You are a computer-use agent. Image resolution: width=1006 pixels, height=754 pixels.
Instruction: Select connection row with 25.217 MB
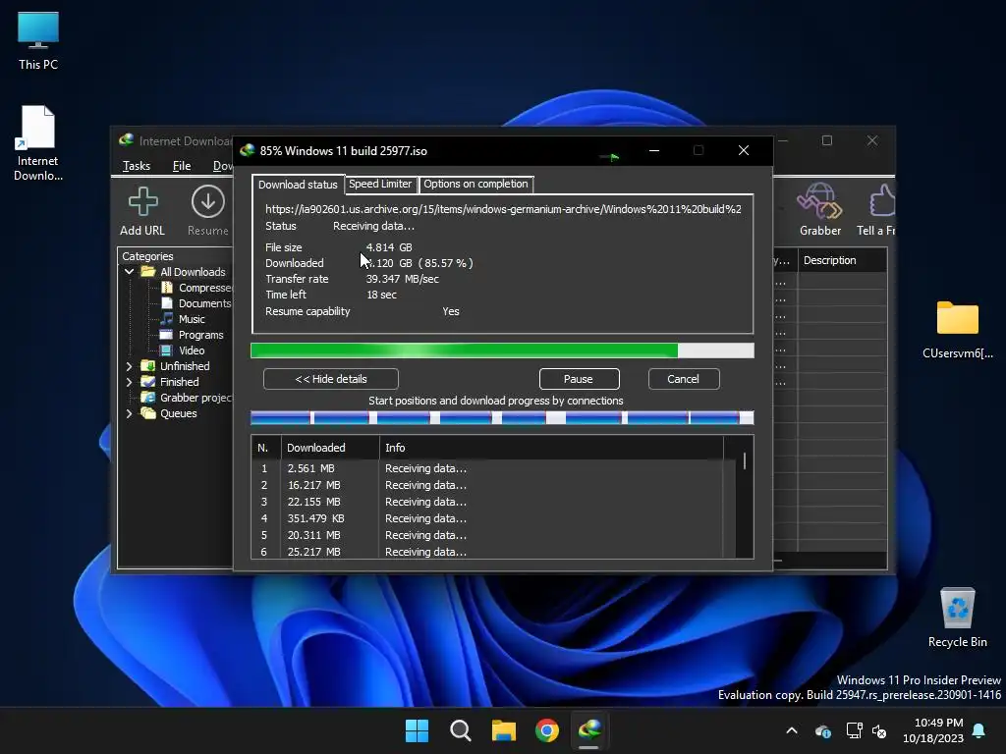[493, 552]
